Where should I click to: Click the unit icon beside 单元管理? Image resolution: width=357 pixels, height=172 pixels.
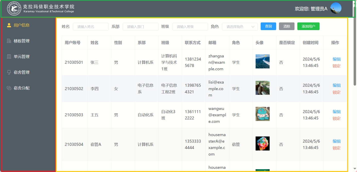[9, 57]
